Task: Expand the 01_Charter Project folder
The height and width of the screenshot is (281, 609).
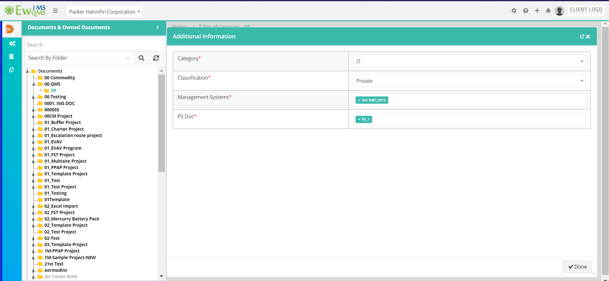Action: coord(34,129)
